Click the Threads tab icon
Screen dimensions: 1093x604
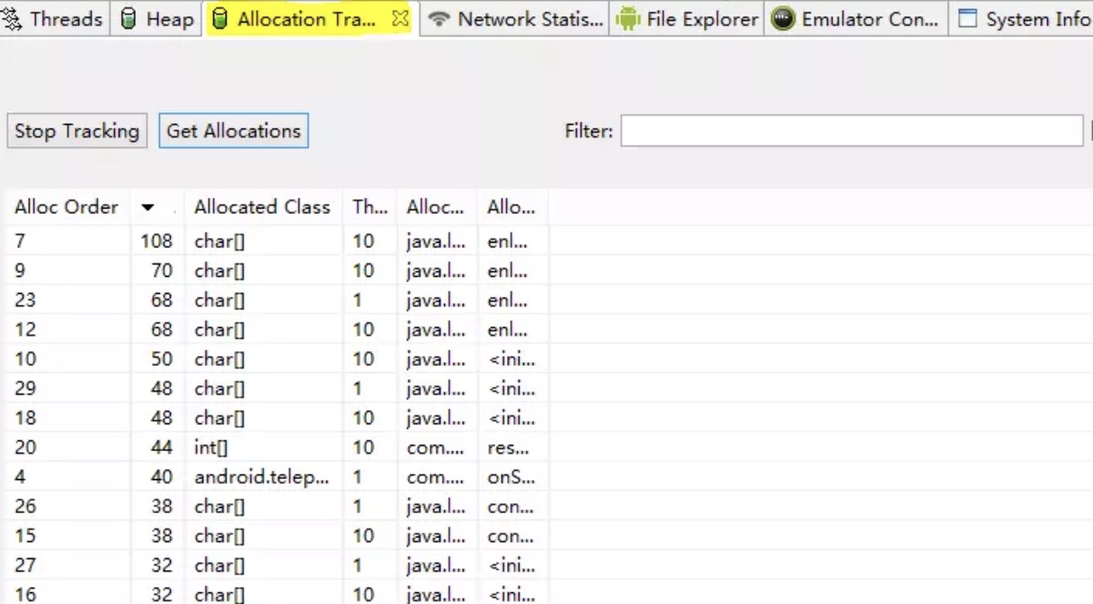13,19
